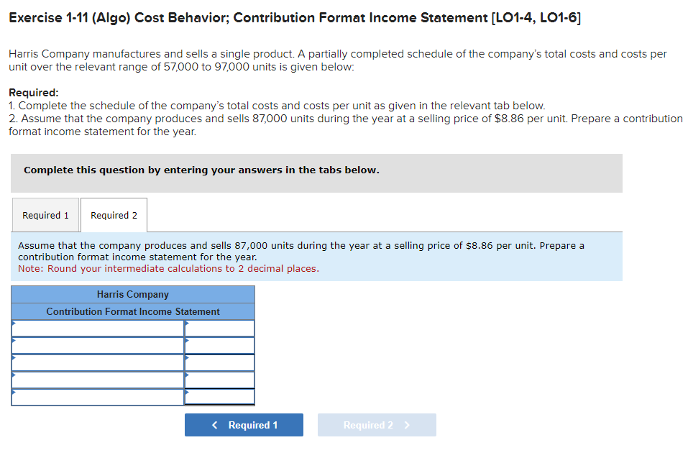The width and height of the screenshot is (688, 458).
Task: Open the first income statement line dropdown
Action: [97, 327]
